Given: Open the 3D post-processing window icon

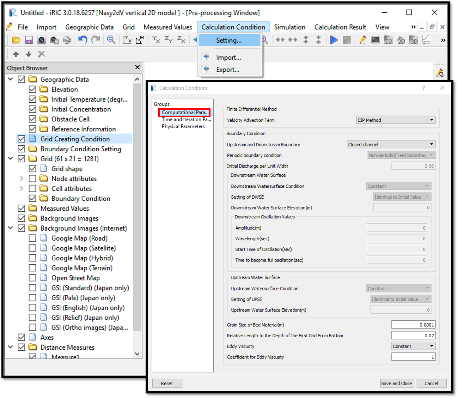Looking at the screenshot, I should [x=414, y=40].
